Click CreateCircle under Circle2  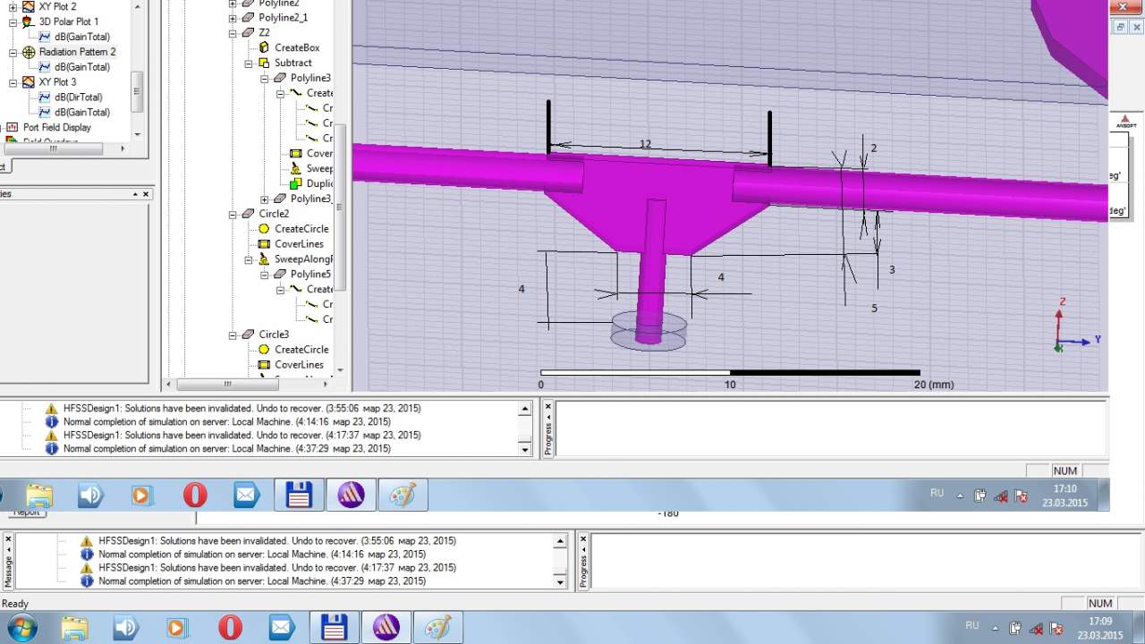pyautogui.click(x=301, y=229)
